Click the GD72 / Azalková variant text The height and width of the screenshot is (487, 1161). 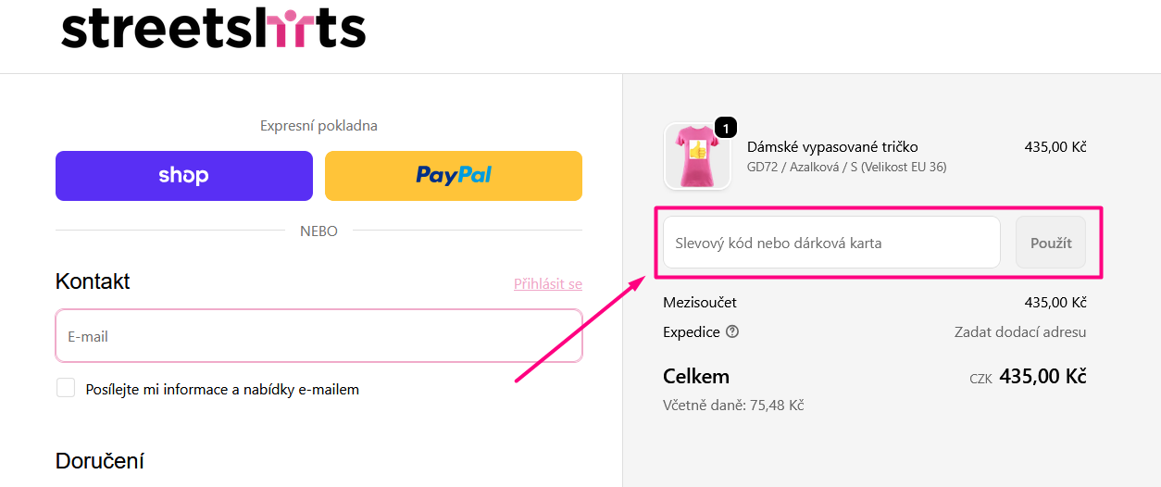pos(846,168)
